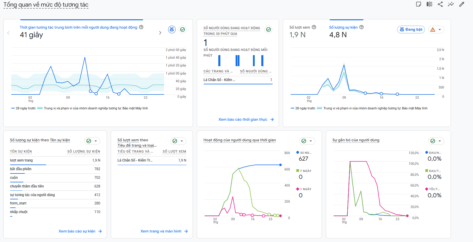473x242 pixels.
Task: Toggle the Đang bật benchmarking button
Action: point(411,30)
